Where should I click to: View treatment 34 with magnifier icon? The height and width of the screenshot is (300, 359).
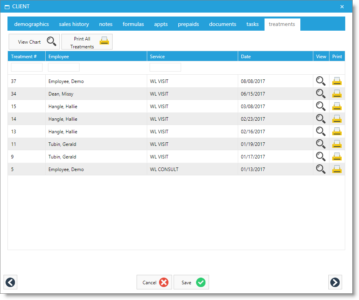tap(321, 94)
